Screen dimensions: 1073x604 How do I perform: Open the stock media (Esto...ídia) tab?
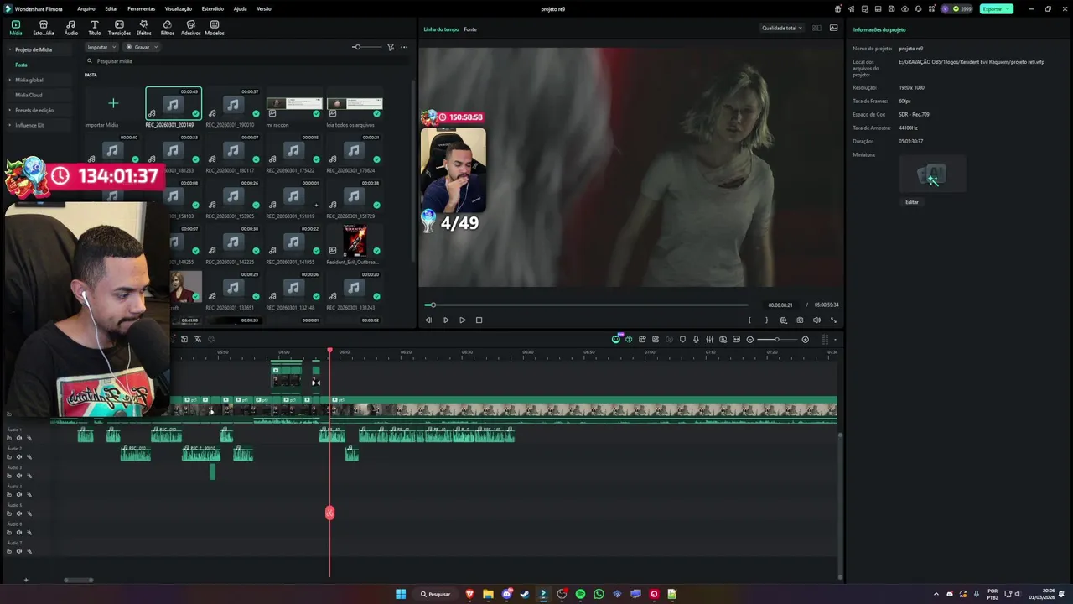43,28
